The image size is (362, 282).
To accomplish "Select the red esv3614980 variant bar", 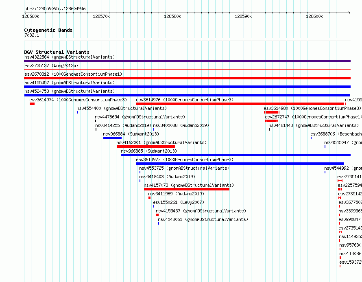I will [x=272, y=112].
